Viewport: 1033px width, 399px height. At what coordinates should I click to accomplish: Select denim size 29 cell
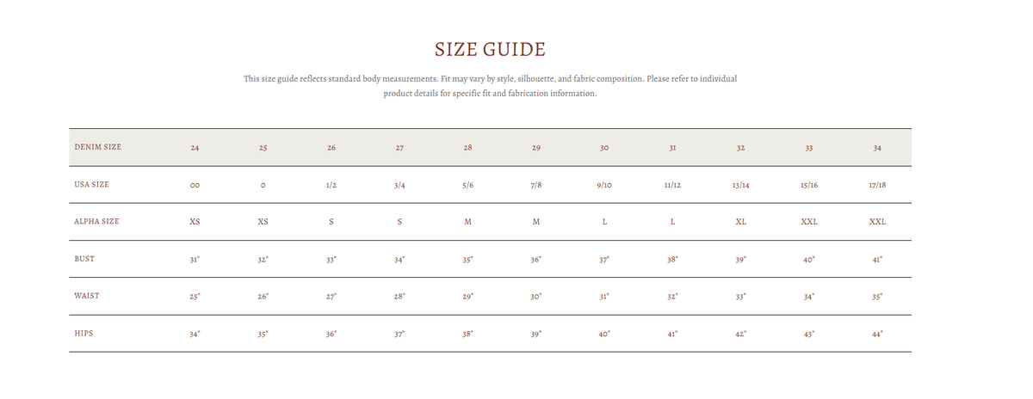click(x=536, y=148)
